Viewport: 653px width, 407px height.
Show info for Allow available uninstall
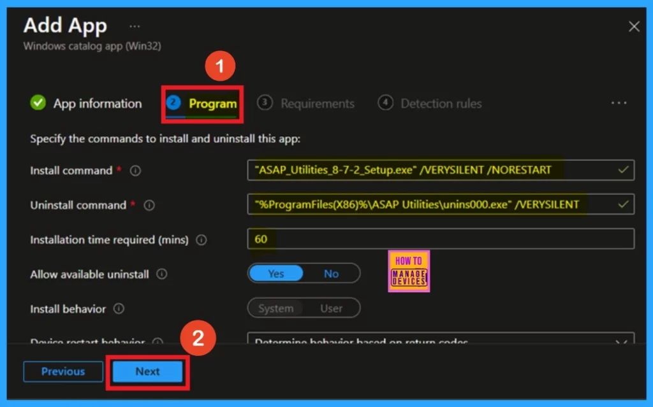[161, 274]
